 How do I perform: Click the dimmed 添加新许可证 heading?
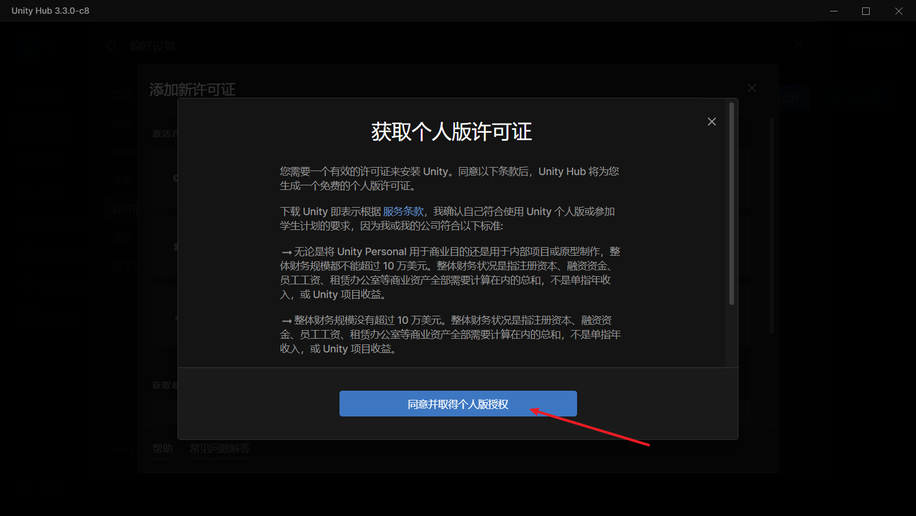pos(192,90)
